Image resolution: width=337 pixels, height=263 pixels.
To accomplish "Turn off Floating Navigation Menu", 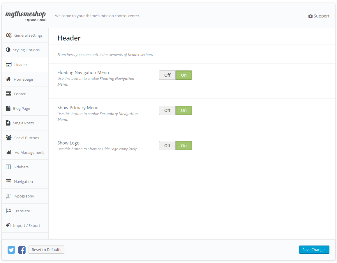I will 167,75.
